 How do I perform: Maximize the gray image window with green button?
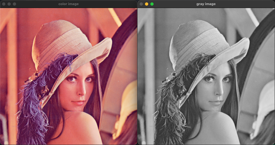coord(152,4)
